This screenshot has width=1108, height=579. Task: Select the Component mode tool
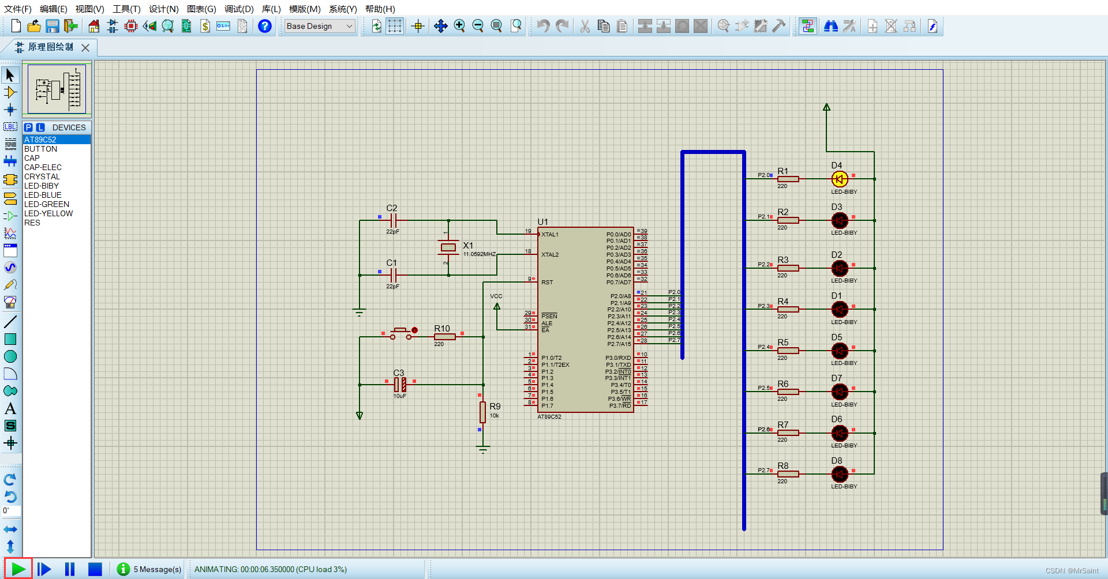click(x=10, y=92)
